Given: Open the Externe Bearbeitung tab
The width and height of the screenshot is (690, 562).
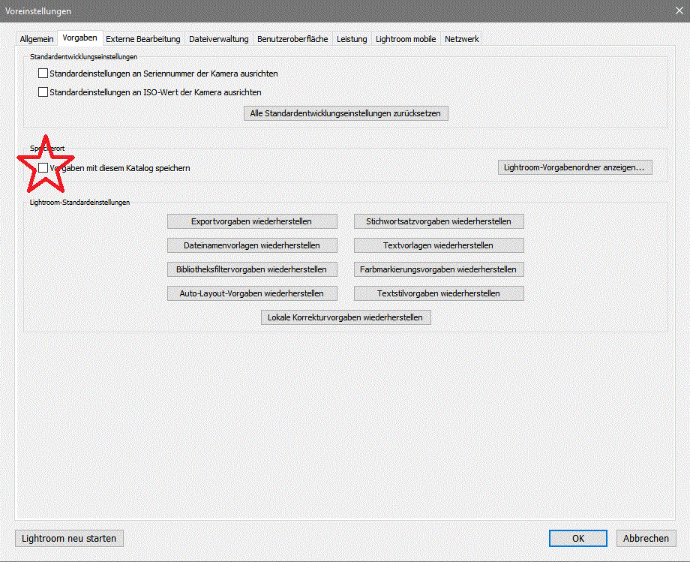Looking at the screenshot, I should (142, 39).
